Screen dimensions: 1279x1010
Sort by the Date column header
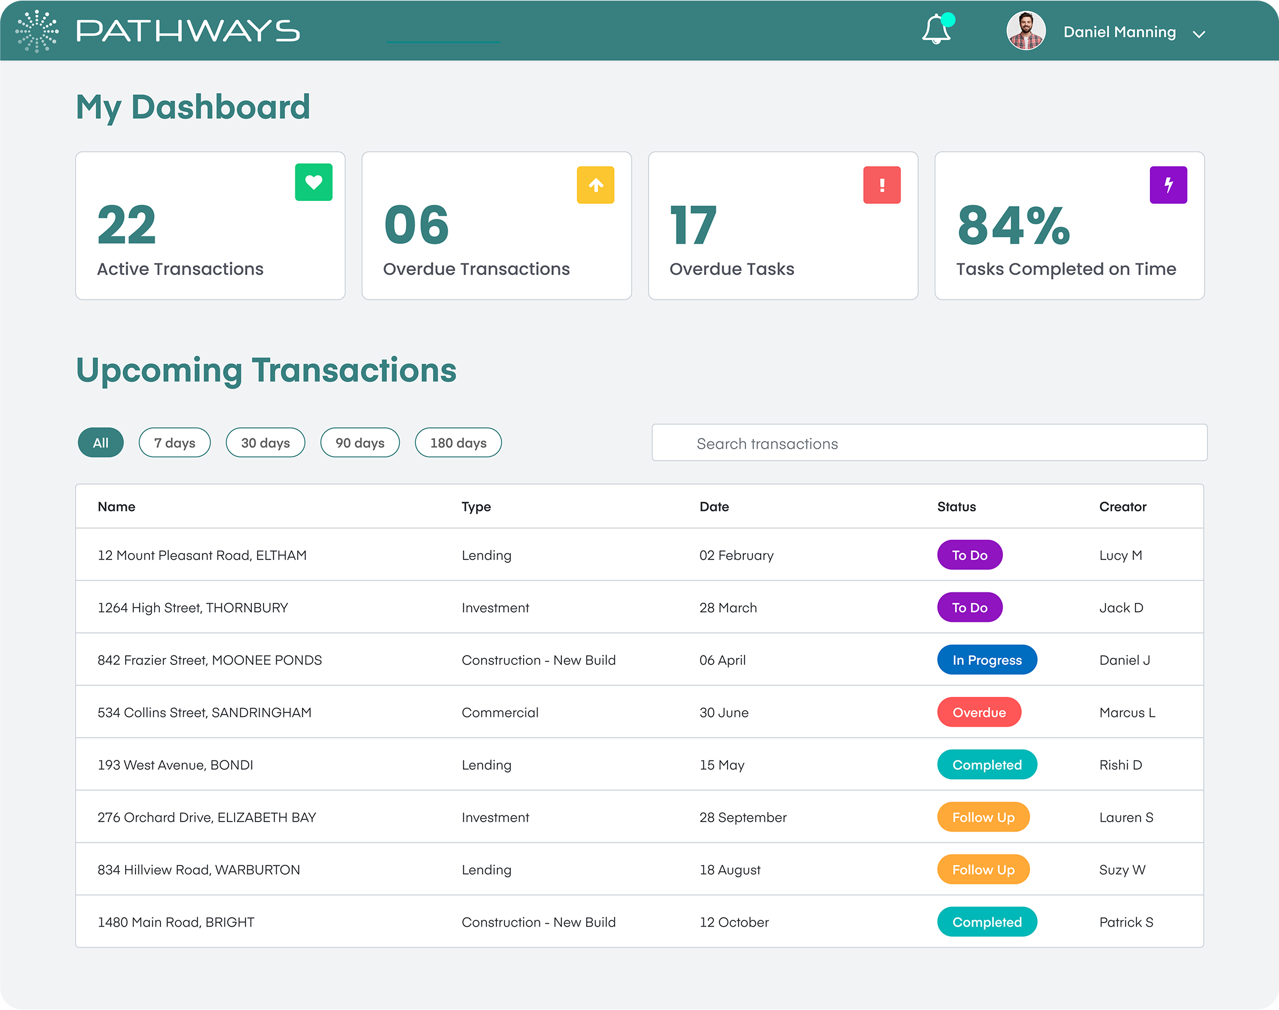click(714, 507)
